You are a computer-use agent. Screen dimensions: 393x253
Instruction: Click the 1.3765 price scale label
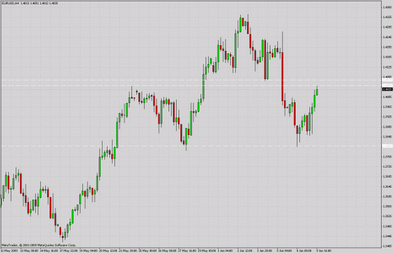(387, 157)
